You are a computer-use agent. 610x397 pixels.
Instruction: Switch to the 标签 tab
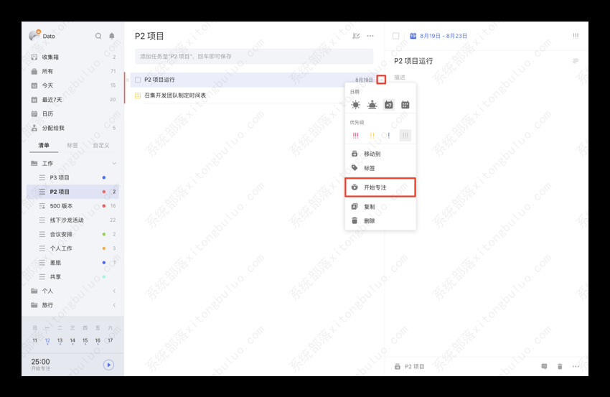point(72,145)
